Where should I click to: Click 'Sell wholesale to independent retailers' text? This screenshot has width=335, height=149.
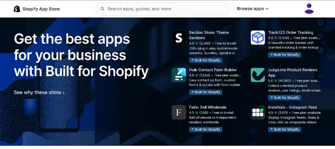tap(213, 120)
